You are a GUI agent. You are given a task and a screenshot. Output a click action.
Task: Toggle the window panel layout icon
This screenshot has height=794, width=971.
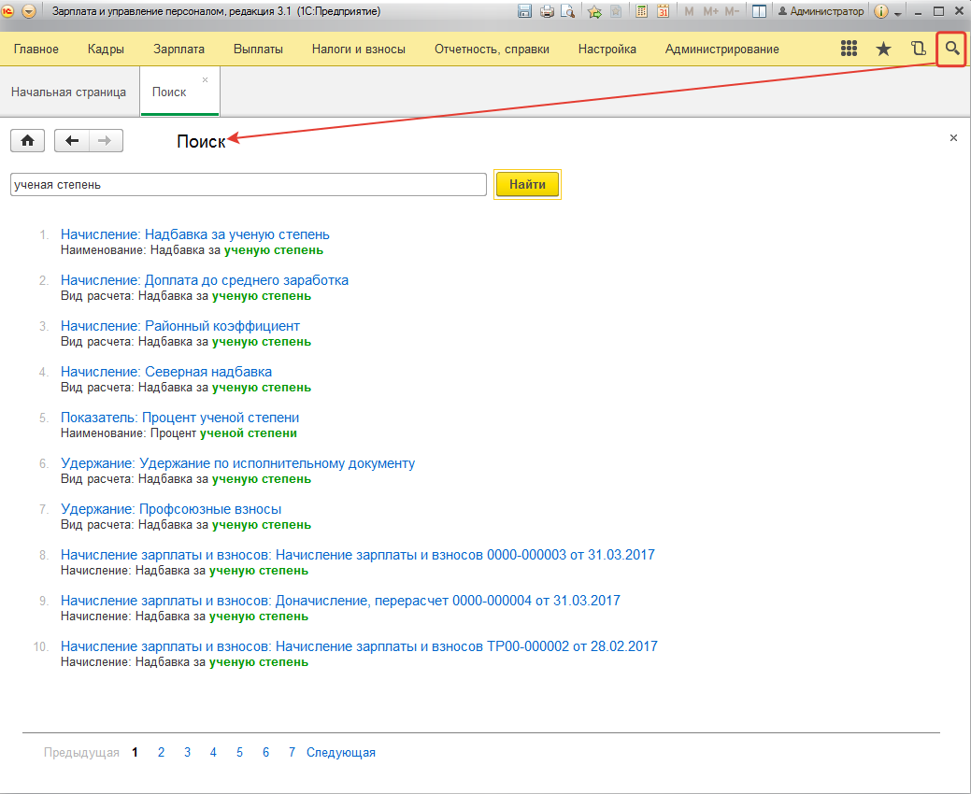(x=759, y=11)
